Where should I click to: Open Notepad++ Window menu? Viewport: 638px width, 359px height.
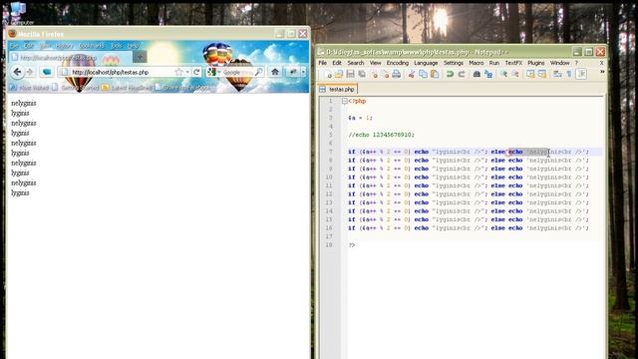(x=560, y=63)
